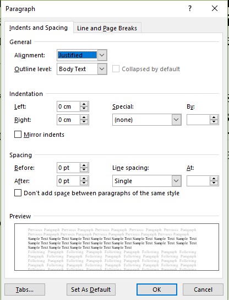The width and height of the screenshot is (229, 300).
Task: Click the Right indent 0 cm field
Action: click(68, 120)
